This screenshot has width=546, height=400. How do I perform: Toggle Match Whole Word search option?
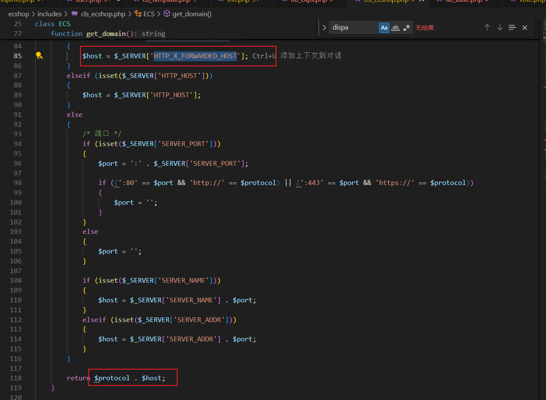pos(395,27)
